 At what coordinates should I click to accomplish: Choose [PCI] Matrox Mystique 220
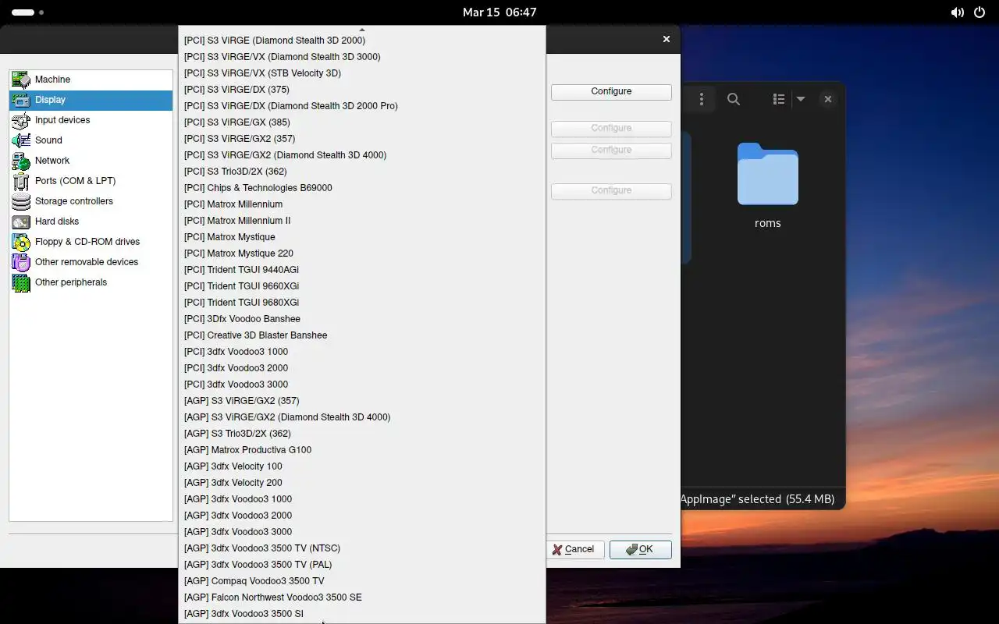point(361,253)
